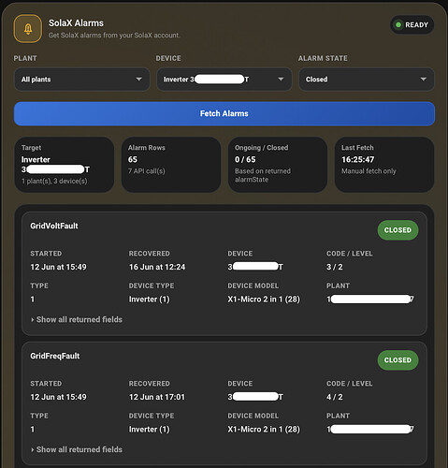Click the SolaX Alarms heading text
Image resolution: width=448 pixels, height=468 pixels.
tap(76, 23)
